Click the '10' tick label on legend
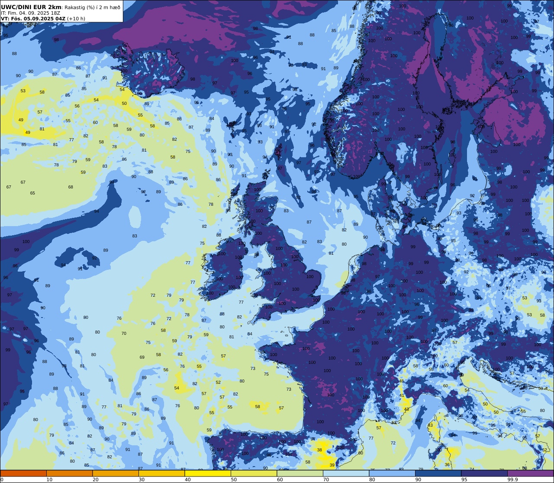 pyautogui.click(x=49, y=480)
